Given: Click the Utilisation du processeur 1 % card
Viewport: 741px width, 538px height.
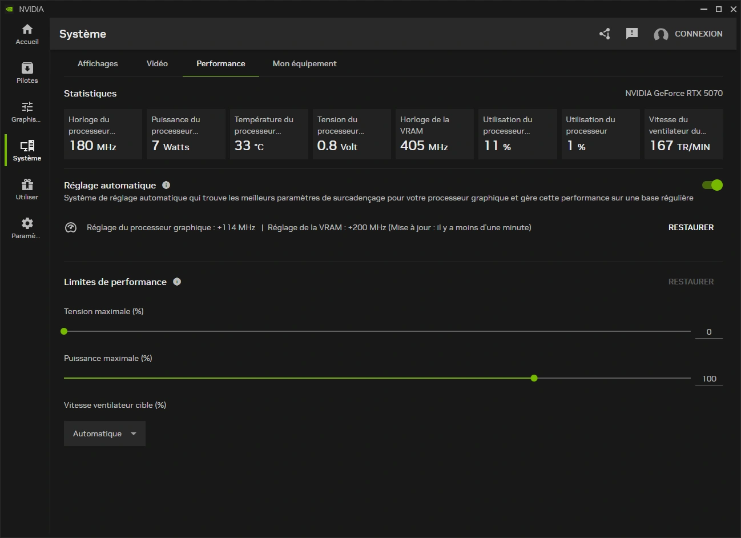Looking at the screenshot, I should click(601, 134).
